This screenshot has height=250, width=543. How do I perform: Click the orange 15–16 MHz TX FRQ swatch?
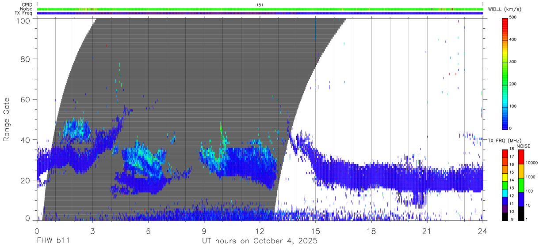tap(505, 169)
